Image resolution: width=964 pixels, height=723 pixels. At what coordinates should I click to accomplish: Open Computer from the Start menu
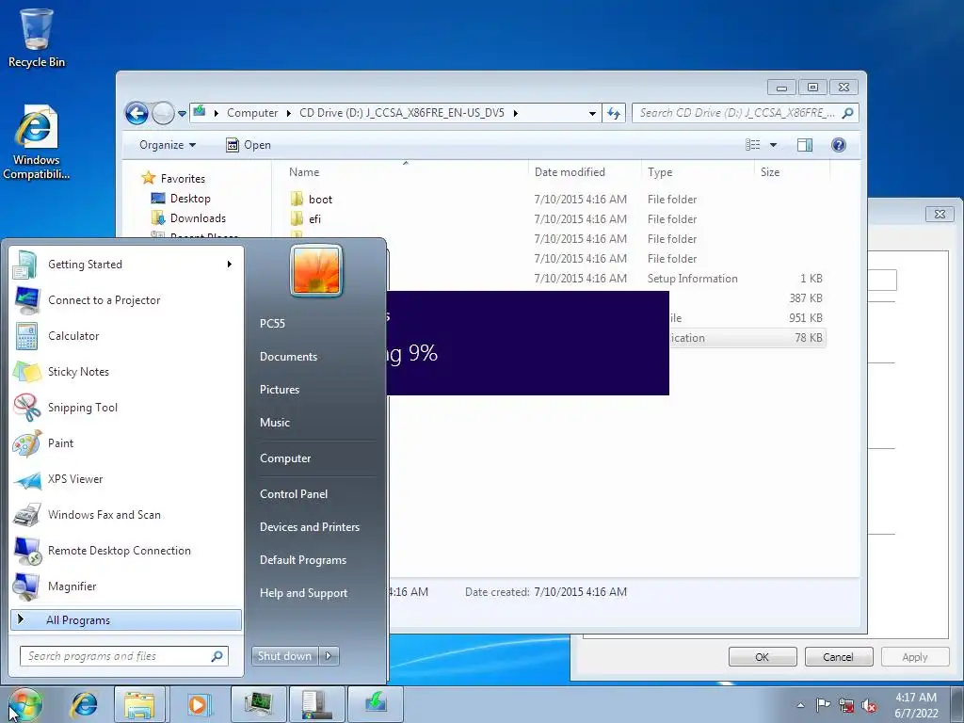[x=285, y=458]
